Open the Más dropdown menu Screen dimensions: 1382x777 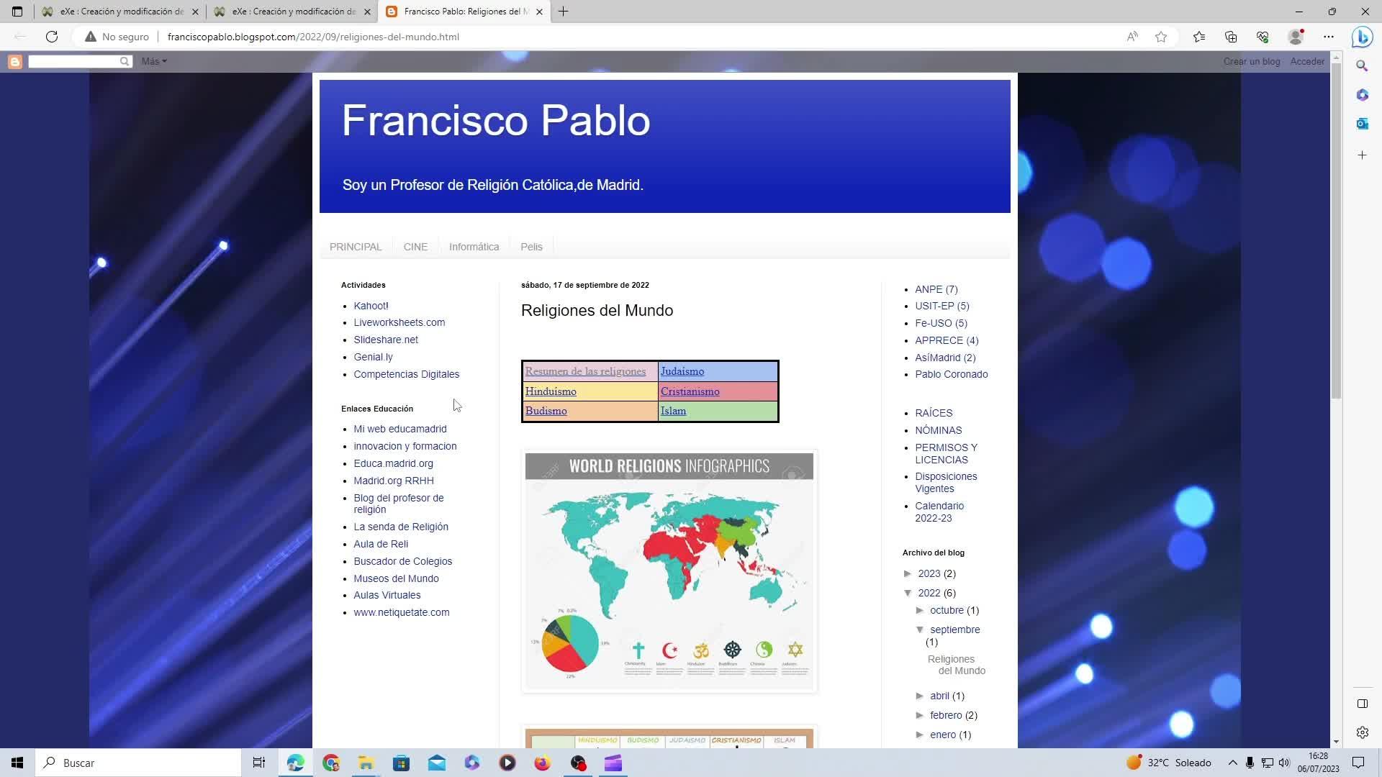pyautogui.click(x=154, y=62)
